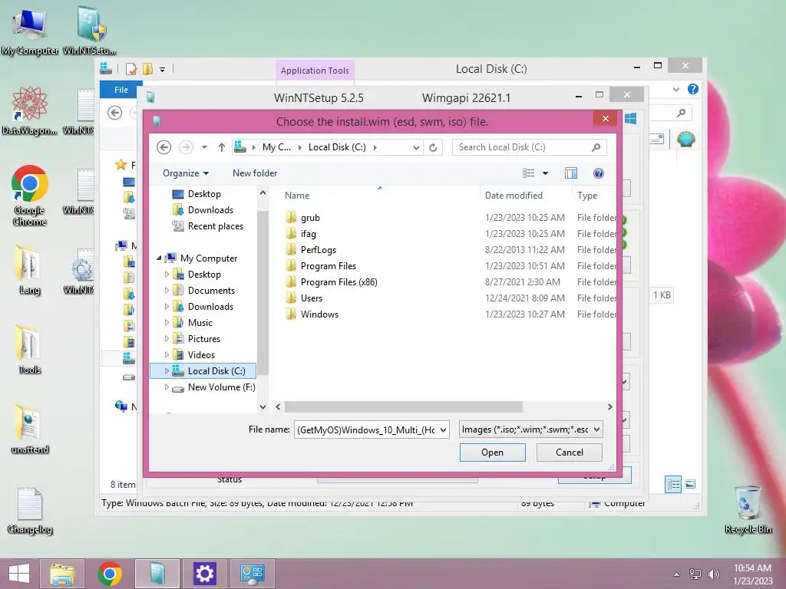Viewport: 786px width, 589px height.
Task: Click the horizontal scrollbar right arrow
Action: 609,406
